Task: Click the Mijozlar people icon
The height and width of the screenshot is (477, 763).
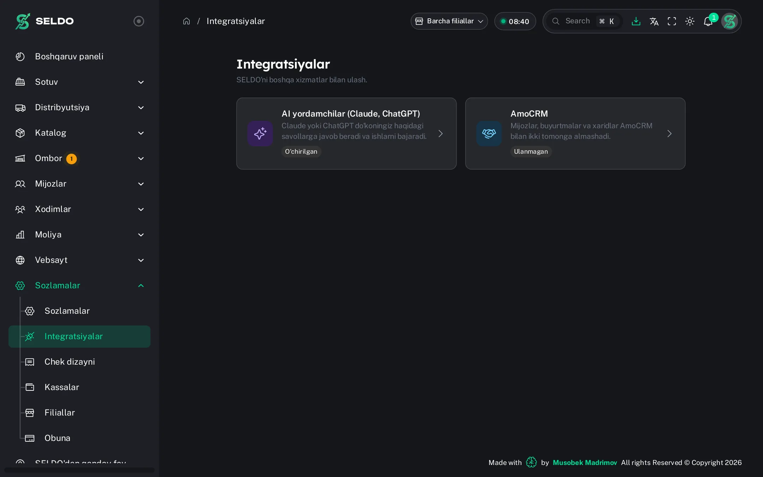Action: 20,184
